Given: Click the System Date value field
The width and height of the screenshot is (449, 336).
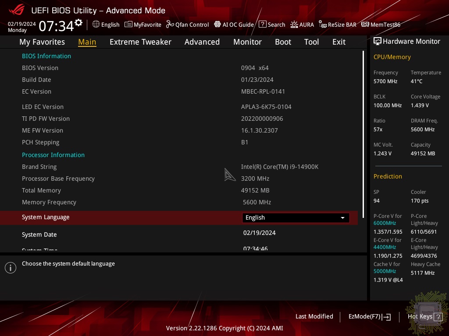Looking at the screenshot, I should click(x=260, y=233).
